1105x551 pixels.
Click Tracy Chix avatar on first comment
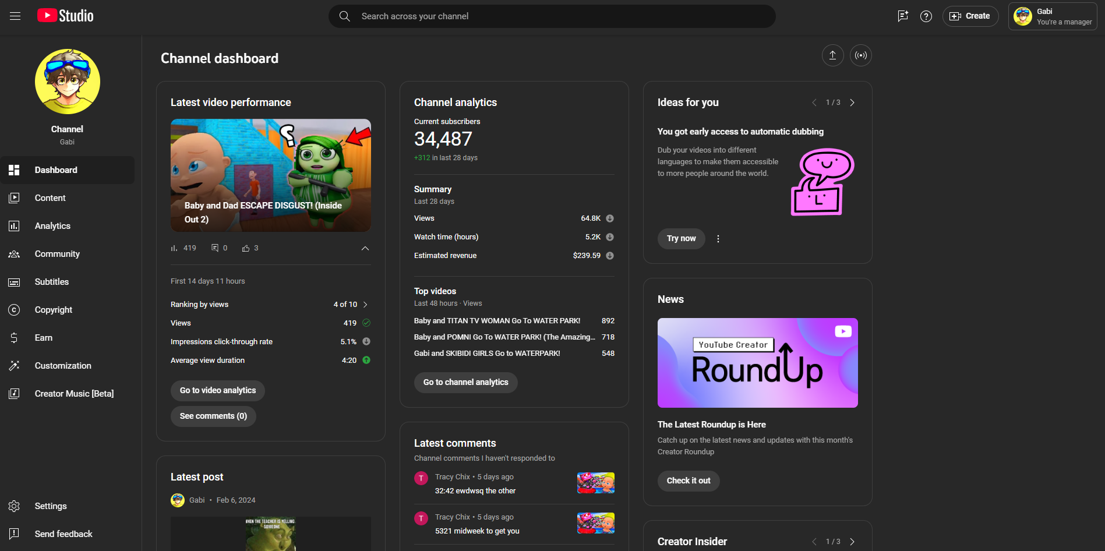pos(421,478)
